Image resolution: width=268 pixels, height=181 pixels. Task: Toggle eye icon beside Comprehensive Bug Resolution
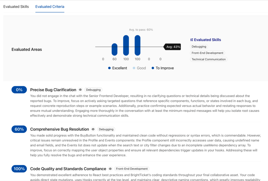click(x=93, y=129)
